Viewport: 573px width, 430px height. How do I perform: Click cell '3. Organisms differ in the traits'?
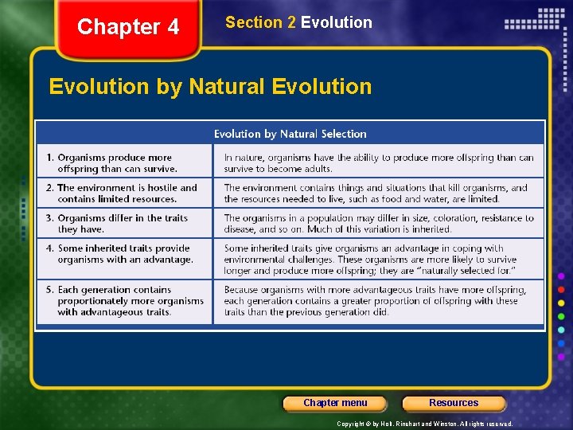tap(124, 224)
